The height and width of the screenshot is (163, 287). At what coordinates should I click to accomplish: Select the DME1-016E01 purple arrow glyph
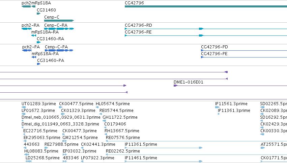pyautogui.click(x=175, y=86)
